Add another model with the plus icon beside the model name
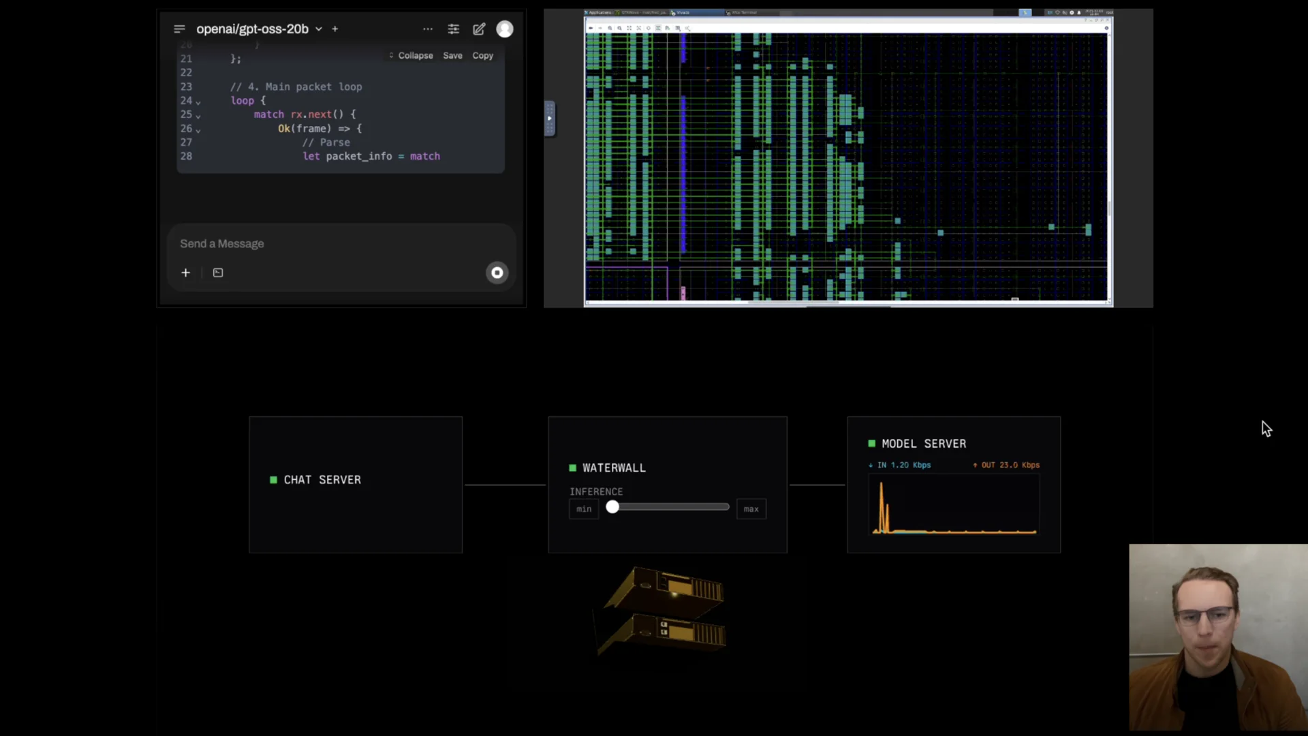This screenshot has width=1308, height=736. (x=335, y=29)
